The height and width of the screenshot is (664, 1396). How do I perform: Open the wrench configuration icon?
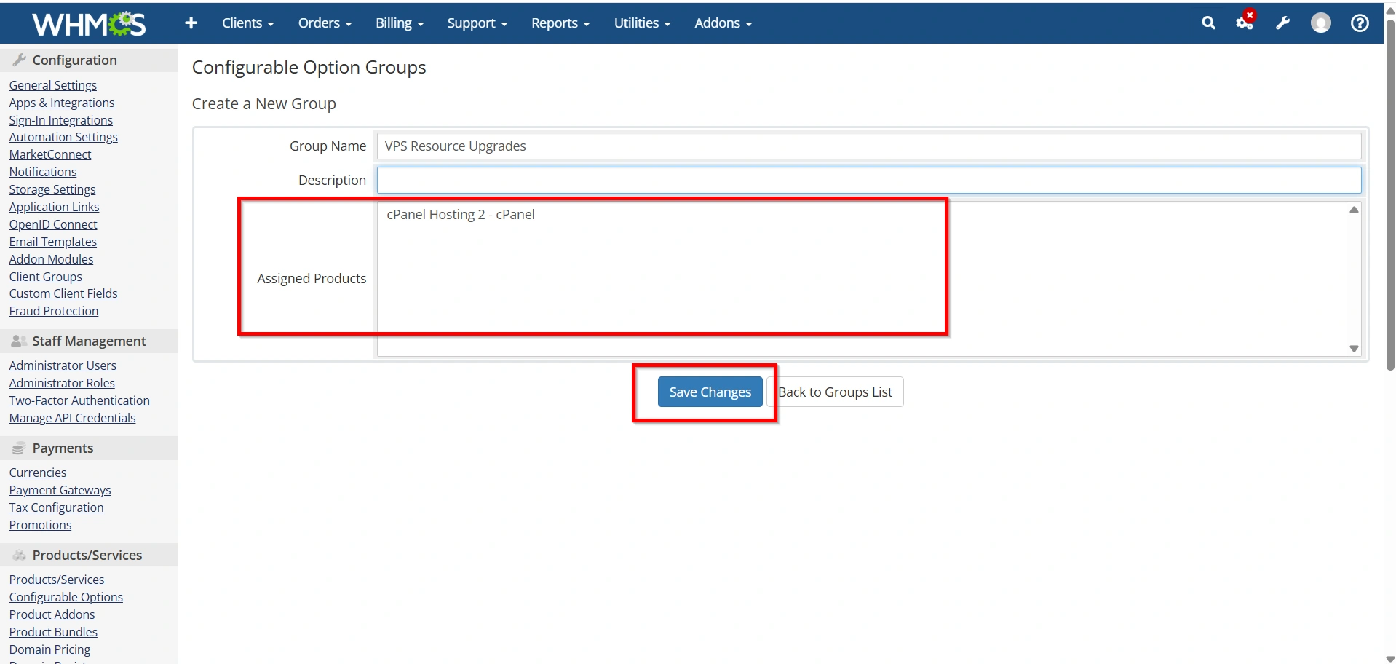pos(1282,23)
